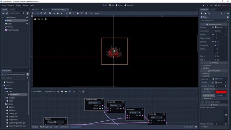Screen dimensions: 231x130
Task: Zoom out of the 2D viewport
Action: tap(35, 19)
